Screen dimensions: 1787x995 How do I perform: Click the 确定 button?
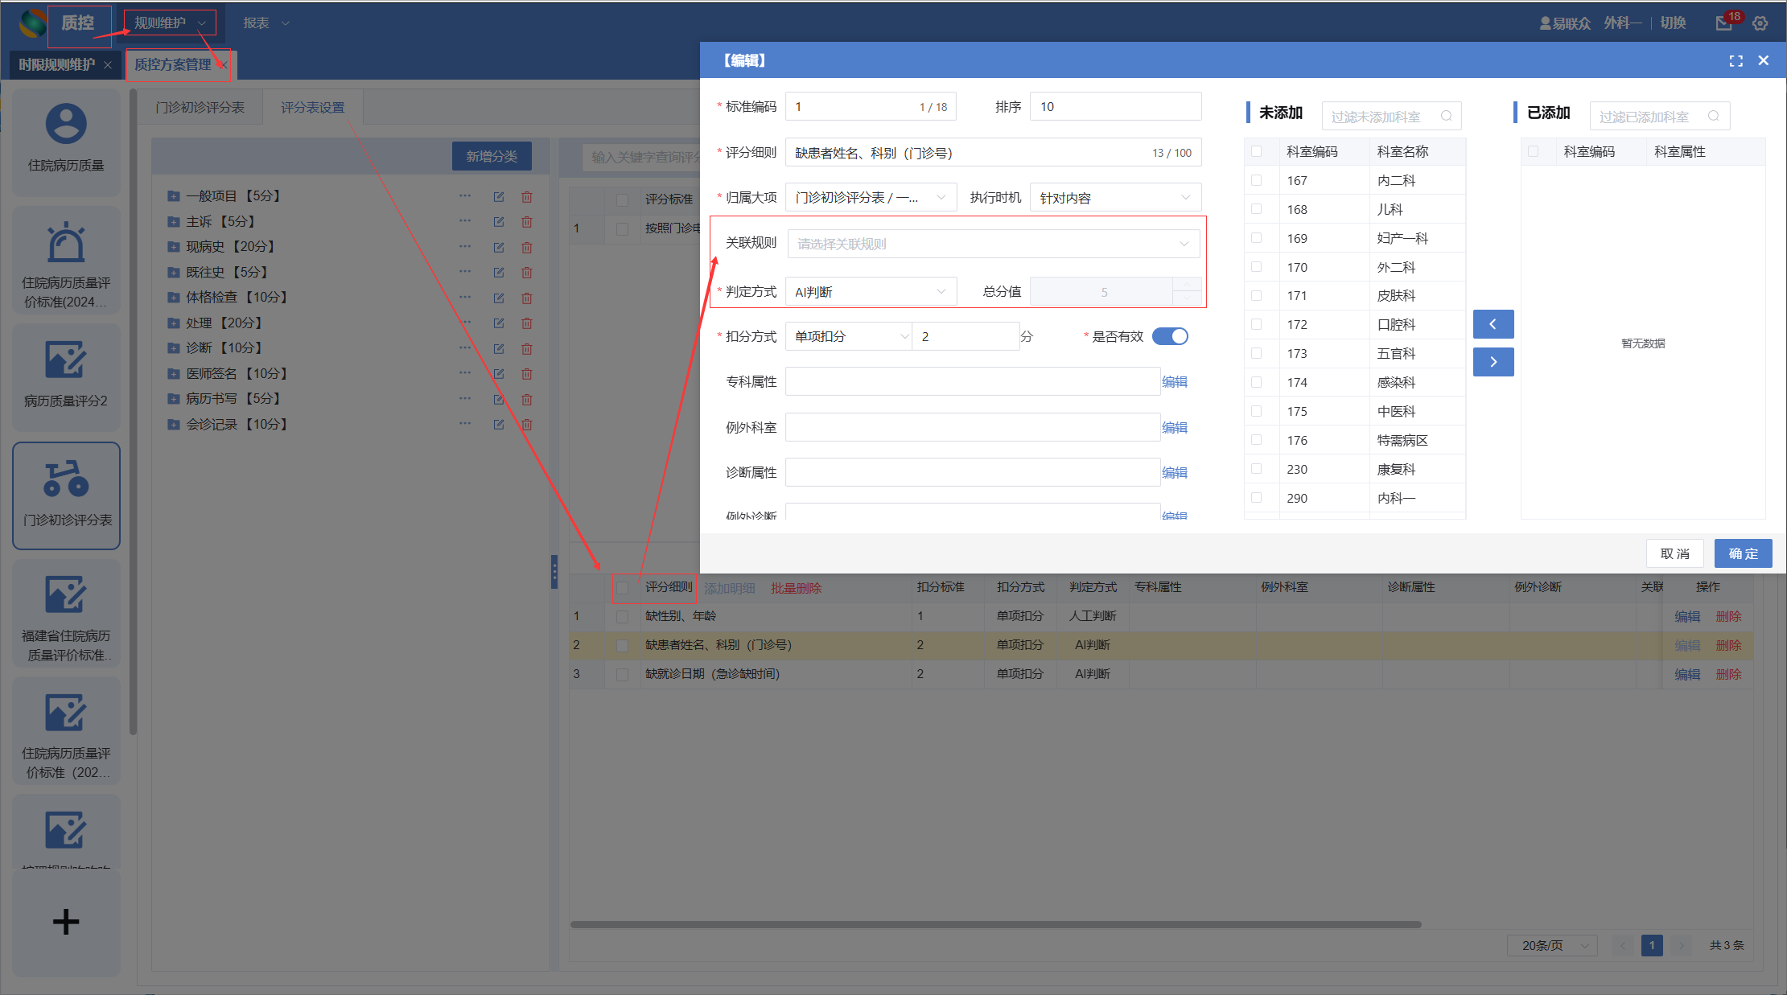point(1743,553)
